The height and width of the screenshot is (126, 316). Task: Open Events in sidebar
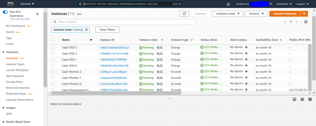[10, 32]
